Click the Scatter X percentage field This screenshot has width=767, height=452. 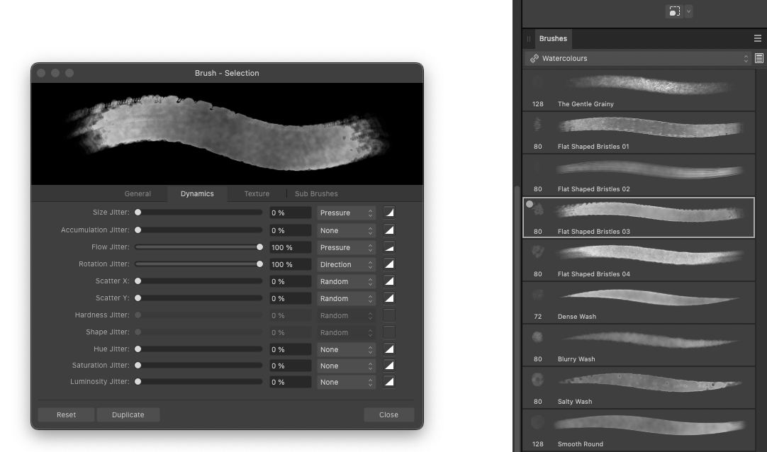pos(290,281)
